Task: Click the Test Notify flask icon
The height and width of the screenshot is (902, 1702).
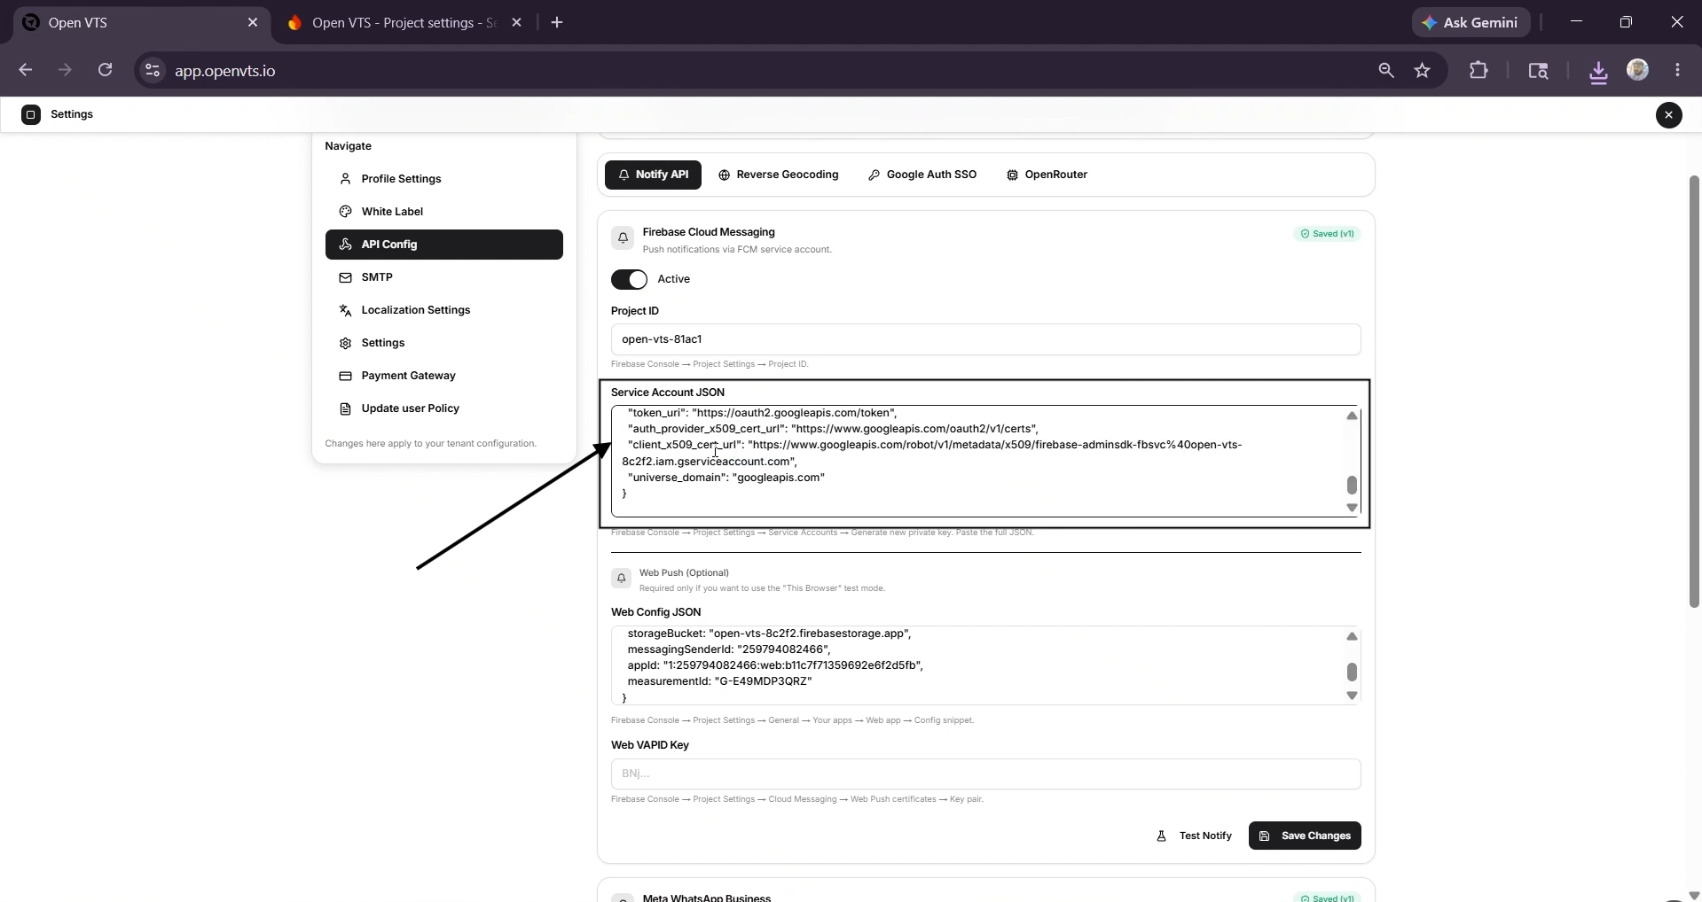Action: tap(1161, 836)
